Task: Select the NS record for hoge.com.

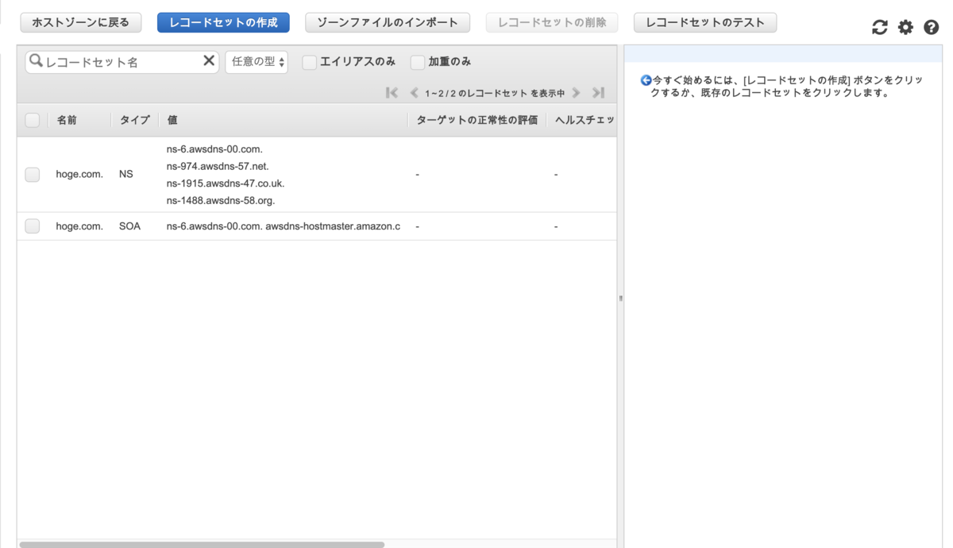Action: click(32, 174)
